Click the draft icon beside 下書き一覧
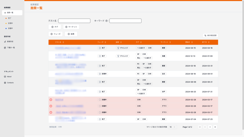244x137 pixels. 5,48
